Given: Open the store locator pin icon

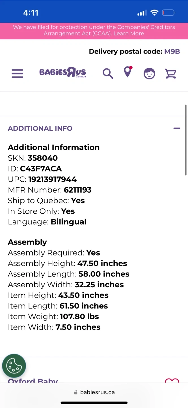Looking at the screenshot, I should 128,72.
